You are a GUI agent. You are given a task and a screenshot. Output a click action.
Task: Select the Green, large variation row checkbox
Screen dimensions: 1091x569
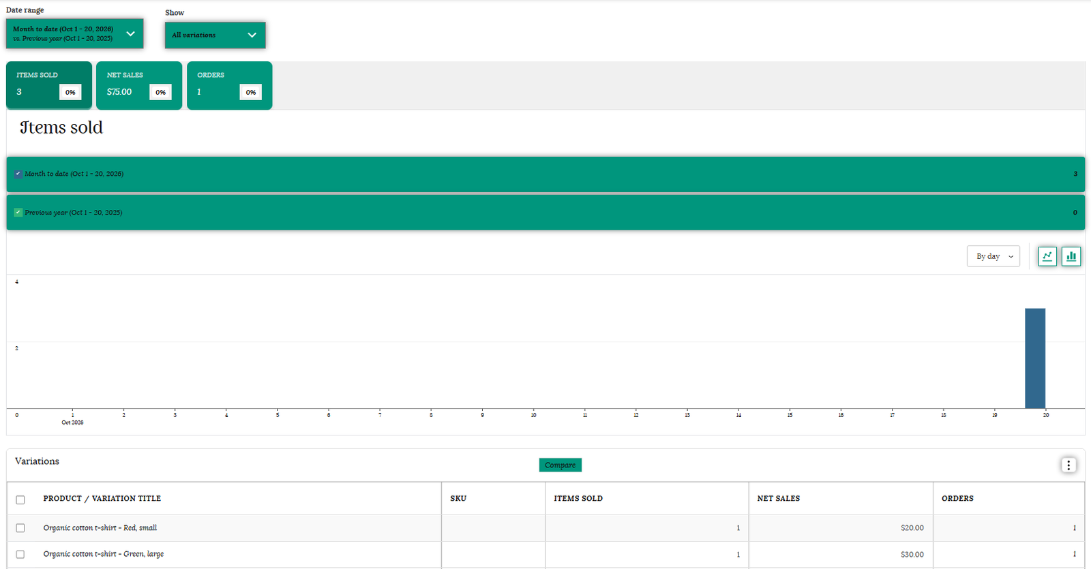click(20, 554)
